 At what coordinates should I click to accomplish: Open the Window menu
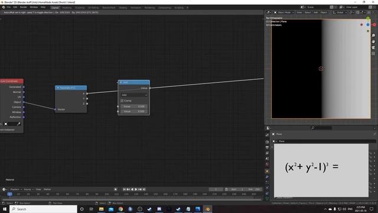pyautogui.click(x=34, y=7)
